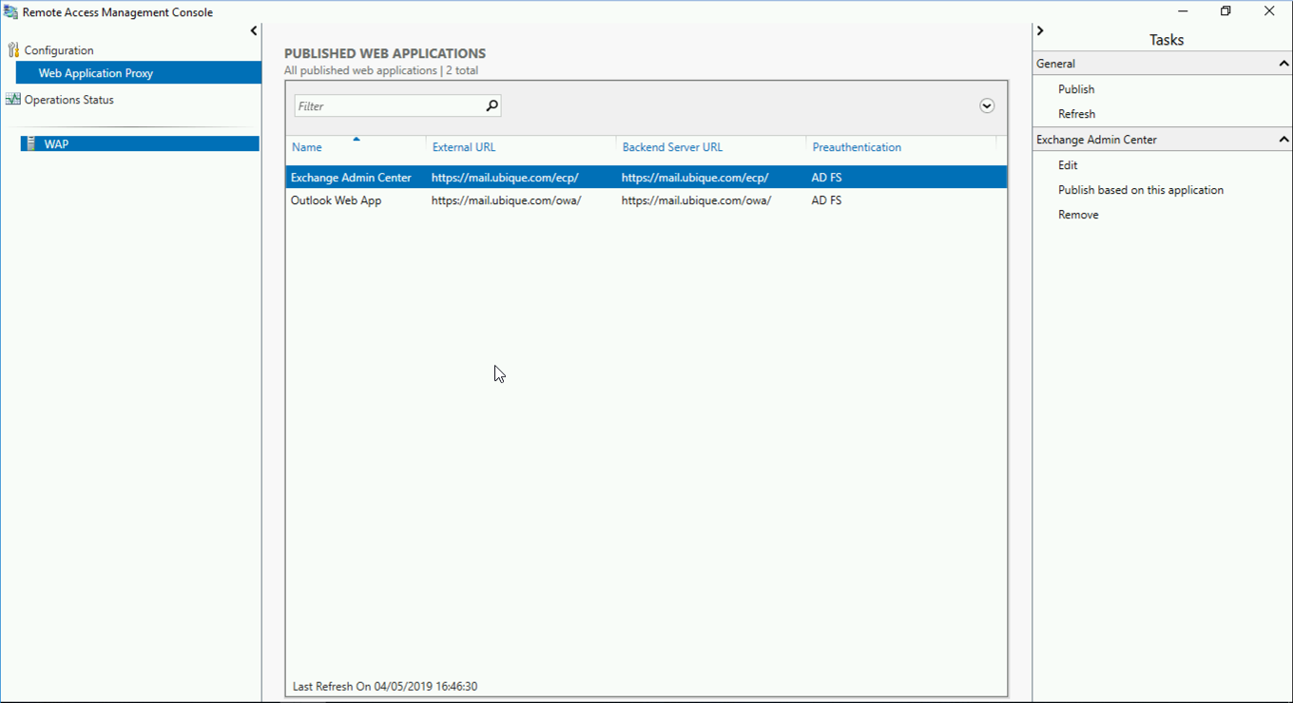Expand the circular chevron beside the filter
Viewport: 1293px width, 703px height.
[987, 105]
